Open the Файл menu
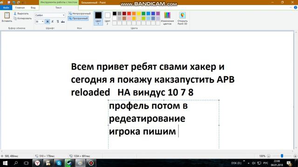The width and height of the screenshot is (298, 167). (x=6, y=7)
